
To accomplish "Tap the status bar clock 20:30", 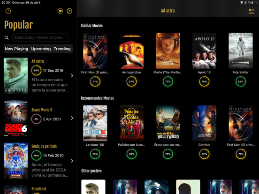I will pyautogui.click(x=6, y=2).
